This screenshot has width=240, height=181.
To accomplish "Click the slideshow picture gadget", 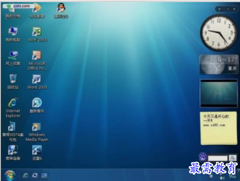I will tap(219, 93).
